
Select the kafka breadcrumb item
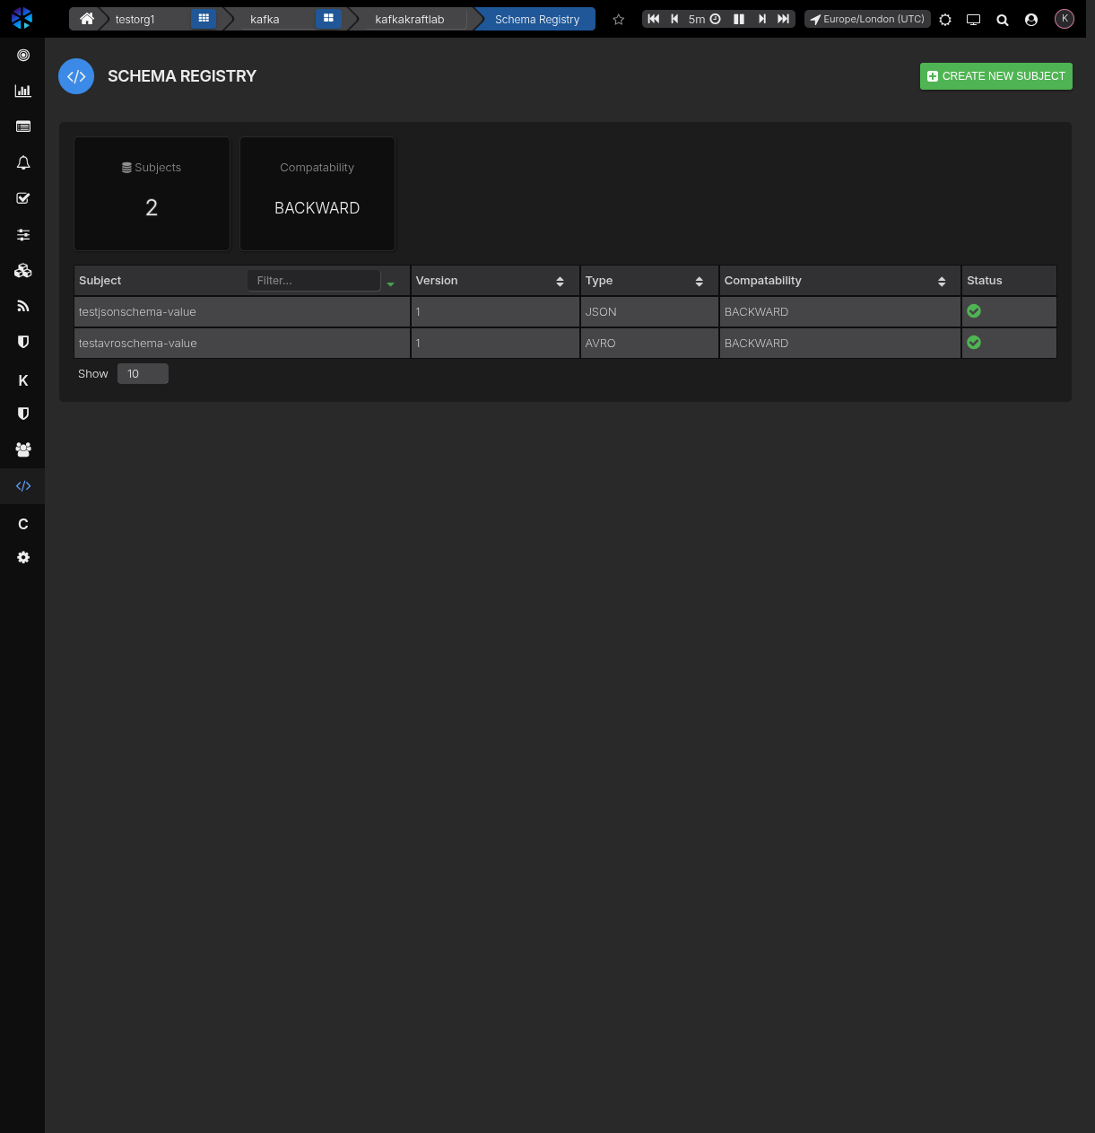point(265,19)
